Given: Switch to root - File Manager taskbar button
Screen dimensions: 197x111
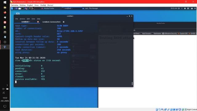Looking at the screenshot, I should coord(90,8).
